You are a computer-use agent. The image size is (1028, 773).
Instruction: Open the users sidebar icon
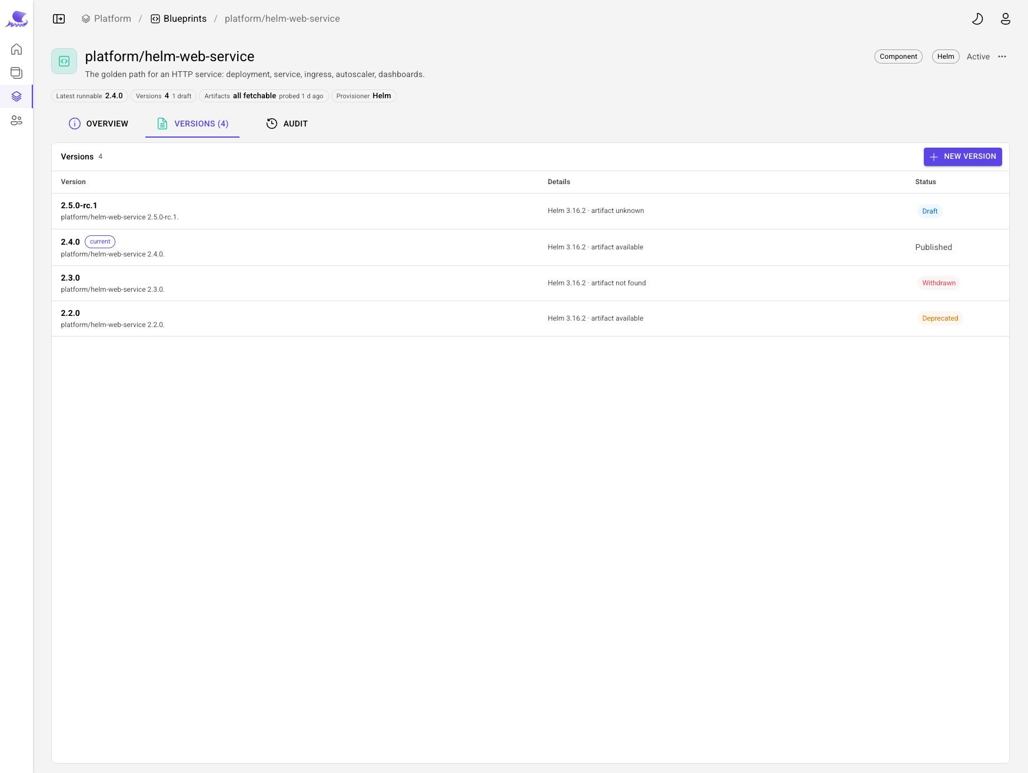tap(16, 120)
